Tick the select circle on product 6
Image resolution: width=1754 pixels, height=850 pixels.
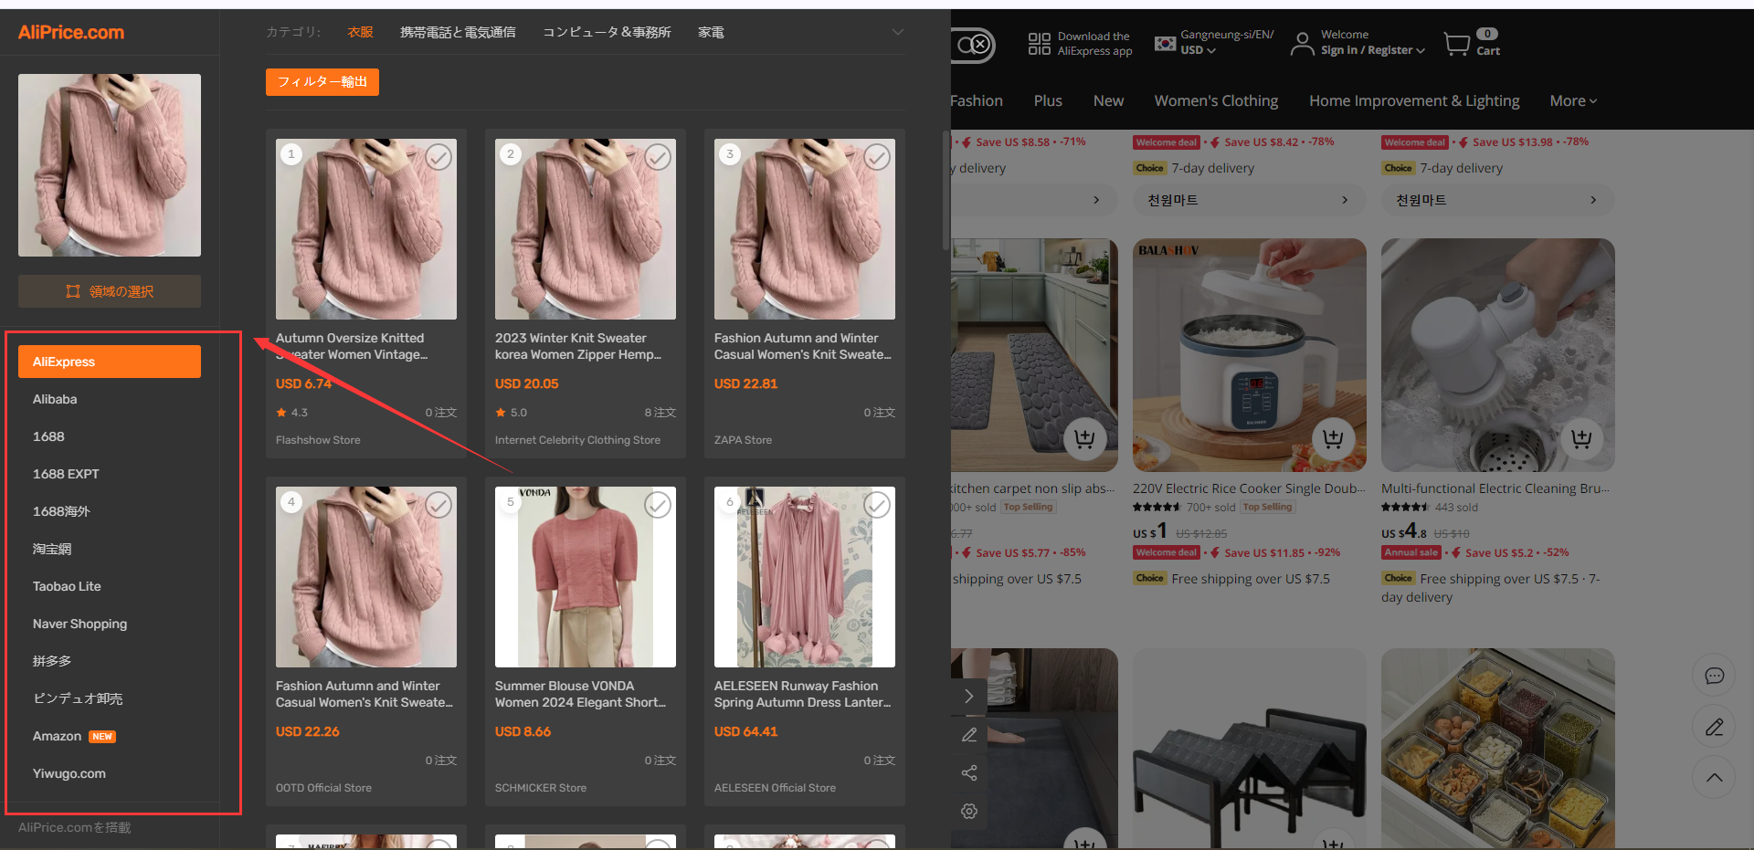point(877,505)
